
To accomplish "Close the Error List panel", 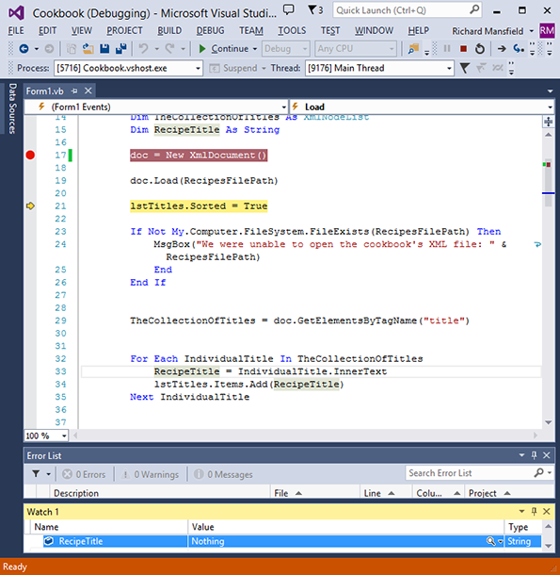I will click(547, 455).
